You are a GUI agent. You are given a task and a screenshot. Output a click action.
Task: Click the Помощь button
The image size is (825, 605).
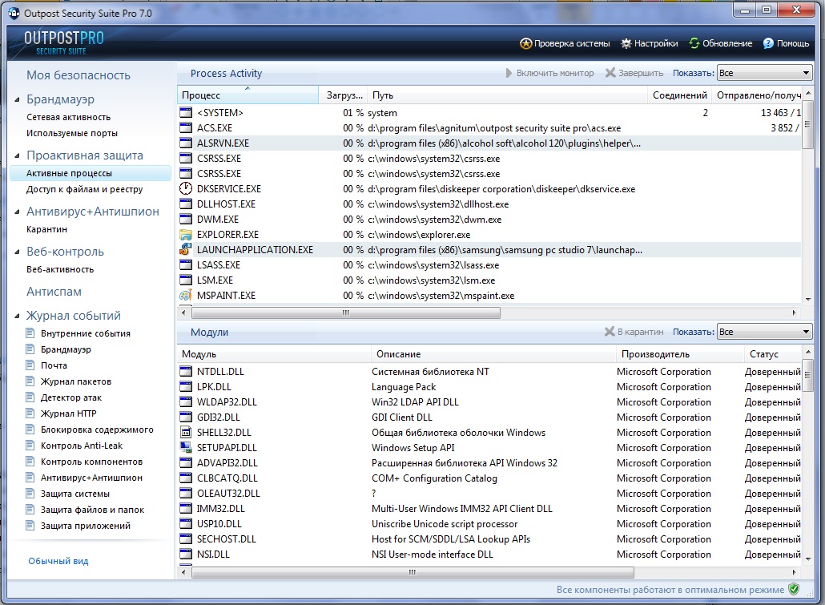(x=786, y=43)
